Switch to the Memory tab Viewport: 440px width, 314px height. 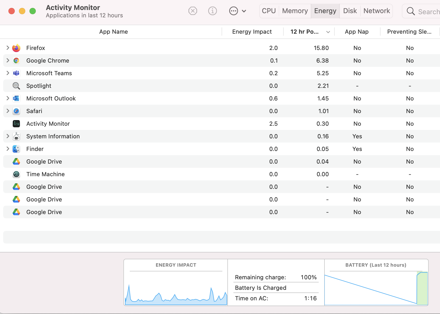(295, 11)
